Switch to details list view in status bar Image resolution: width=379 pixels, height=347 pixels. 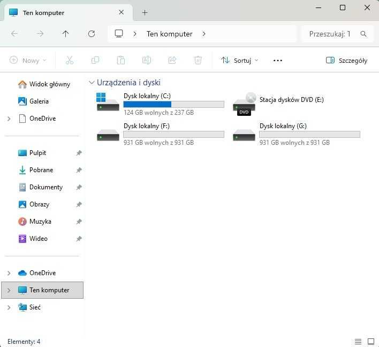pos(358,342)
